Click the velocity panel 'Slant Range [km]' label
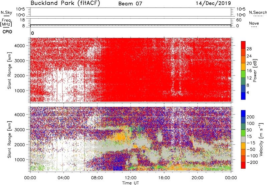Viewport: 267px width, 185px height. [x=9, y=139]
